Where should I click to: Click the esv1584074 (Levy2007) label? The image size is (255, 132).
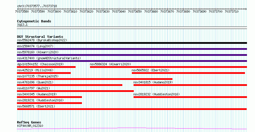35,46
